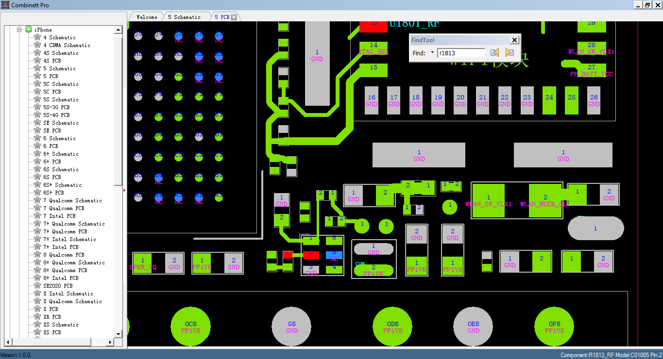Screen dimensions: 663x359
Task: Collapse the iPhone tree node
Action: 20,30
